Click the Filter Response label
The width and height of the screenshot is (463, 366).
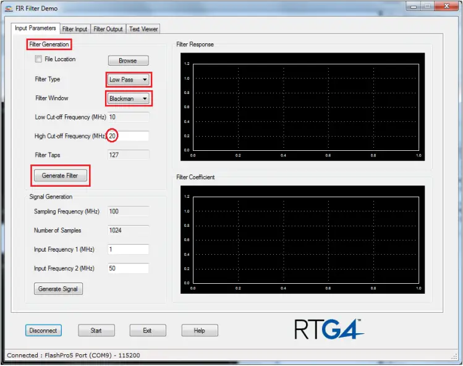[x=195, y=45]
